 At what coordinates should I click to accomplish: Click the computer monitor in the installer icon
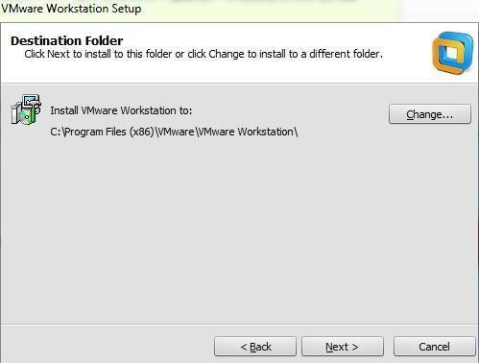(32, 103)
